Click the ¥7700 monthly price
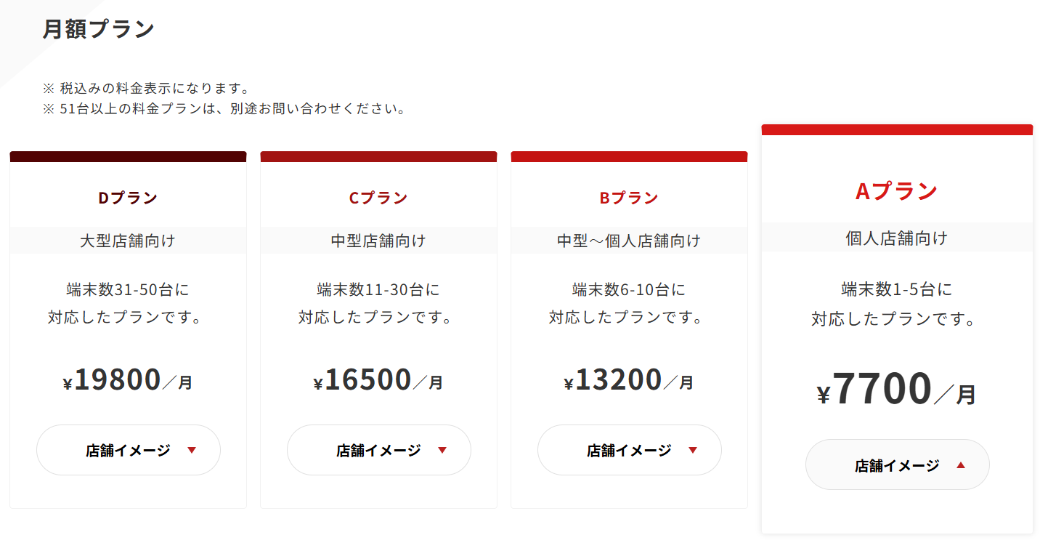1040x543 pixels. pyautogui.click(x=897, y=390)
